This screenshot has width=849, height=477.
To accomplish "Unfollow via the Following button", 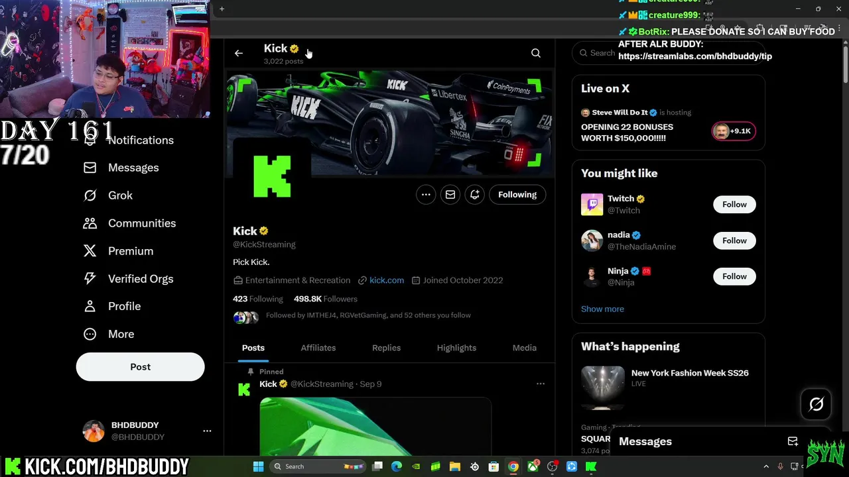I will click(517, 195).
